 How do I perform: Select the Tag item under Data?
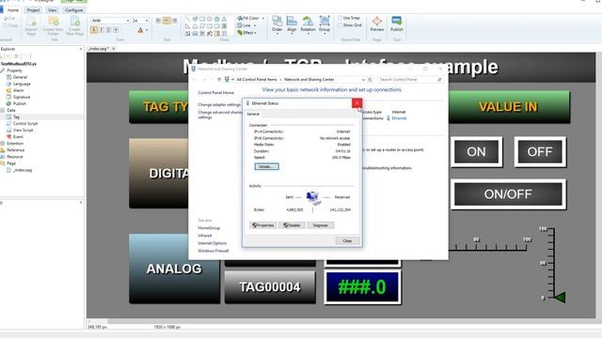click(x=16, y=116)
